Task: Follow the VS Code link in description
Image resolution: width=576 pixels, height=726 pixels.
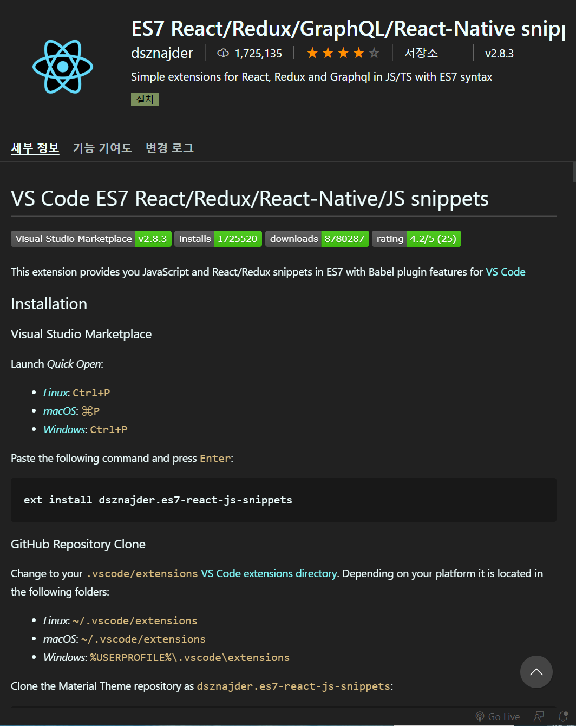Action: pyautogui.click(x=506, y=272)
